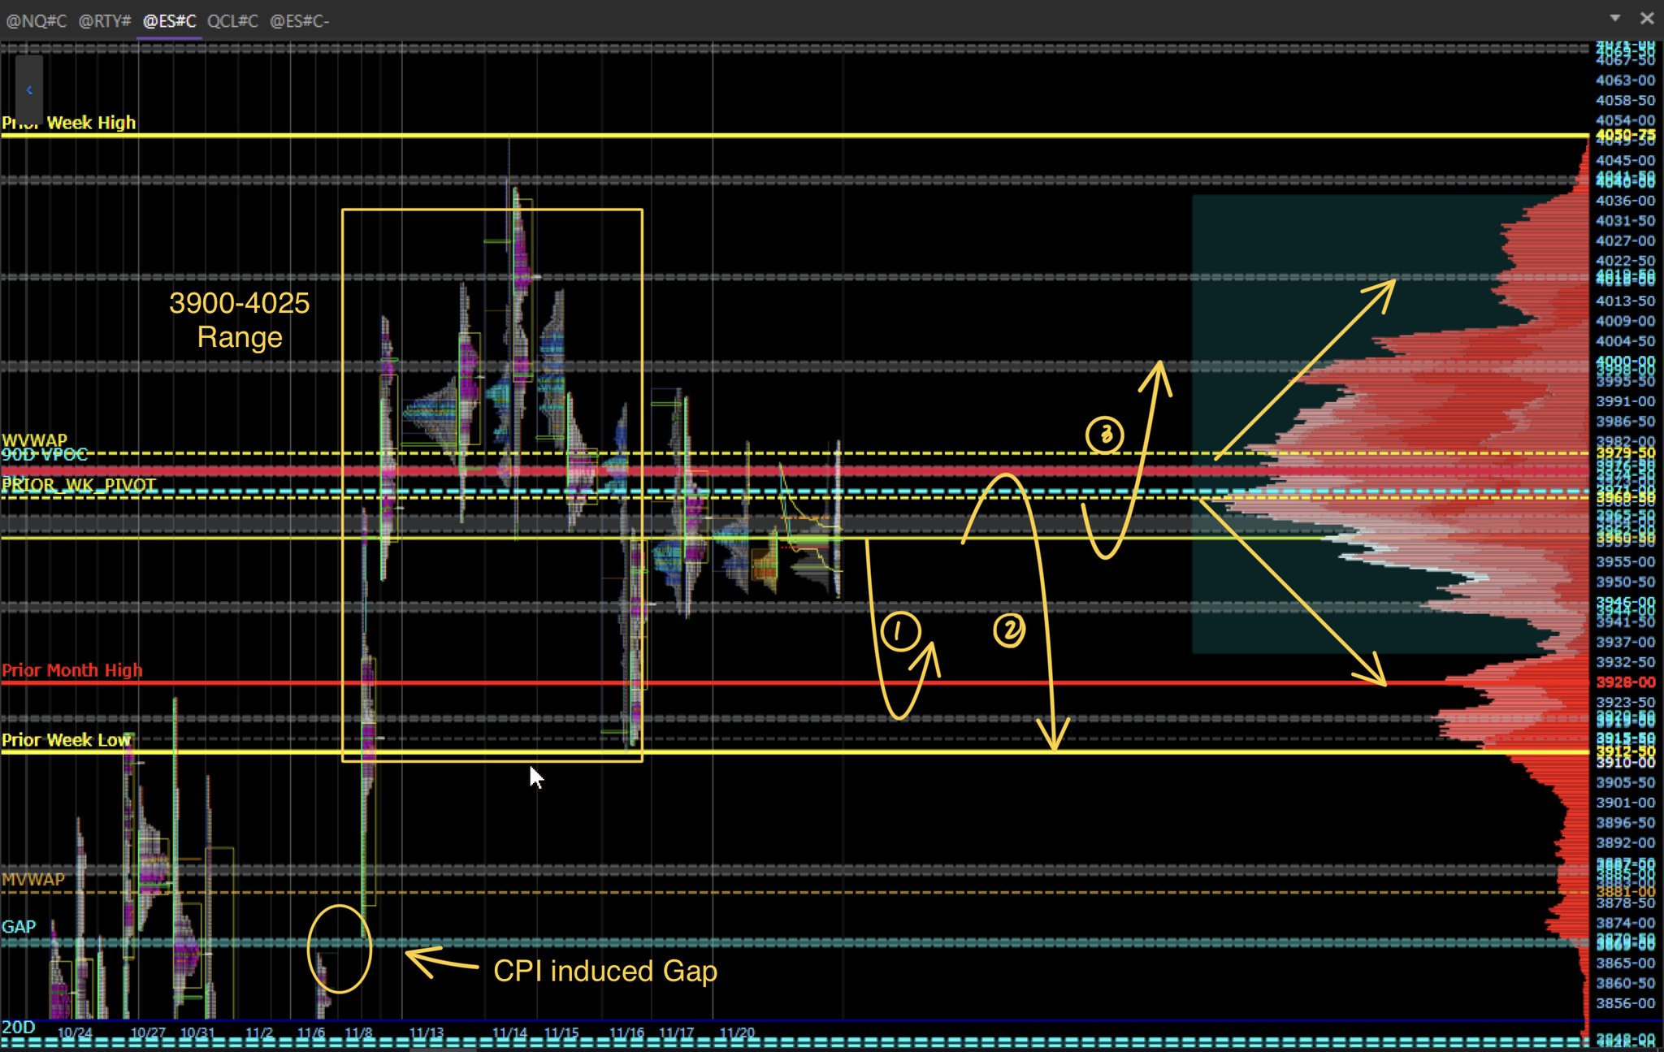
Task: Click the circled number 3 annotation
Action: [1104, 435]
